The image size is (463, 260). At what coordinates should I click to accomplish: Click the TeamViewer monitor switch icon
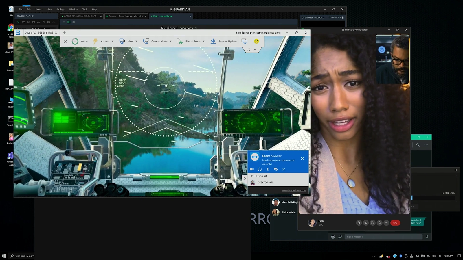point(245,41)
